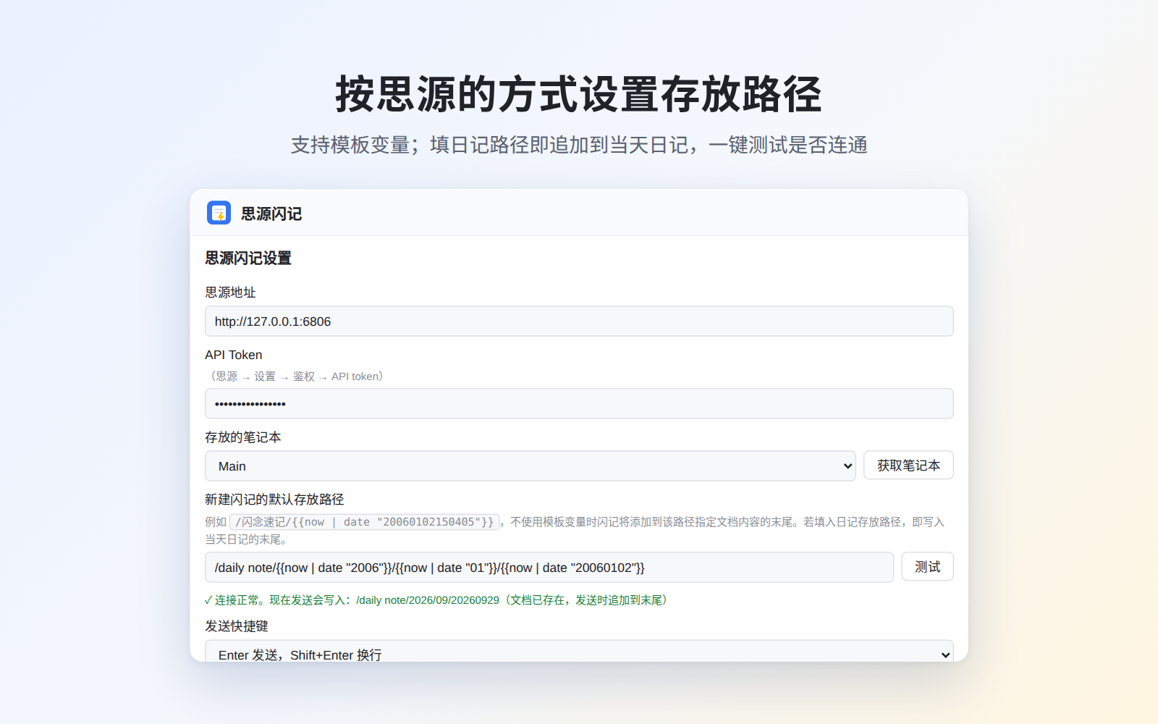Click the 发送快捷键 label
This screenshot has height=724, width=1158.
(x=237, y=626)
